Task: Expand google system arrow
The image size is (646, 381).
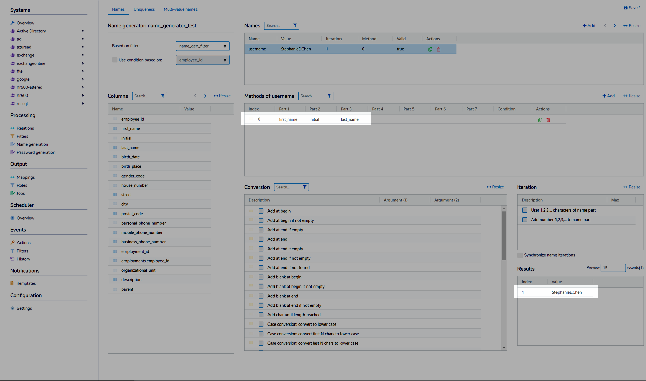Action: coord(83,79)
